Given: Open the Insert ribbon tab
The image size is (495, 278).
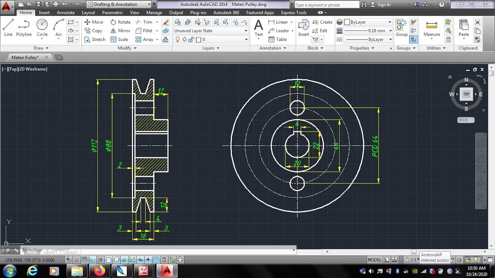Looking at the screenshot, I should coord(44,13).
